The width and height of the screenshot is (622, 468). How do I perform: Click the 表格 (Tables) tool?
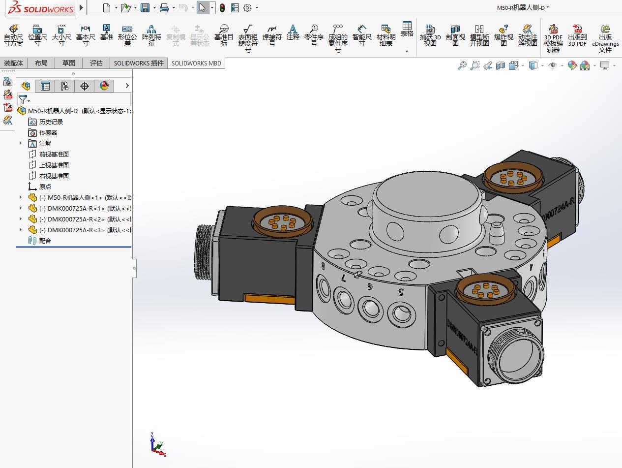click(407, 29)
